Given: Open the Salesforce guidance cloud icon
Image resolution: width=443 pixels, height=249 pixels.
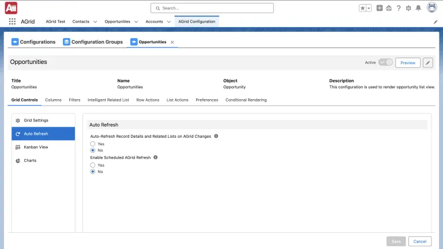Looking at the screenshot, I should [x=389, y=8].
